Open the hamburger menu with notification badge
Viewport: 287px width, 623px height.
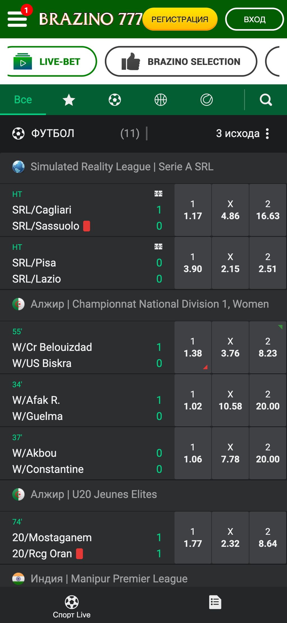(x=17, y=19)
